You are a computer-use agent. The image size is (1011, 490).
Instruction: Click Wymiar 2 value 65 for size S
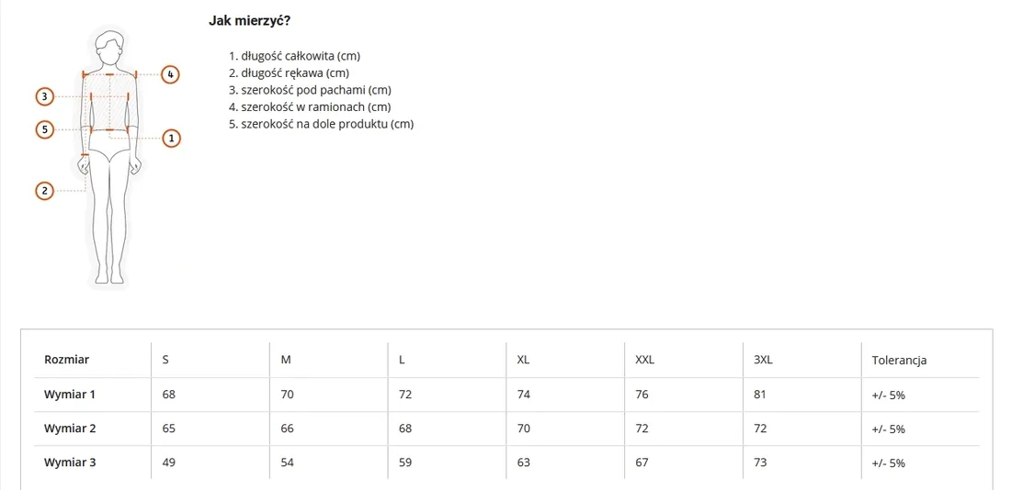[168, 429]
